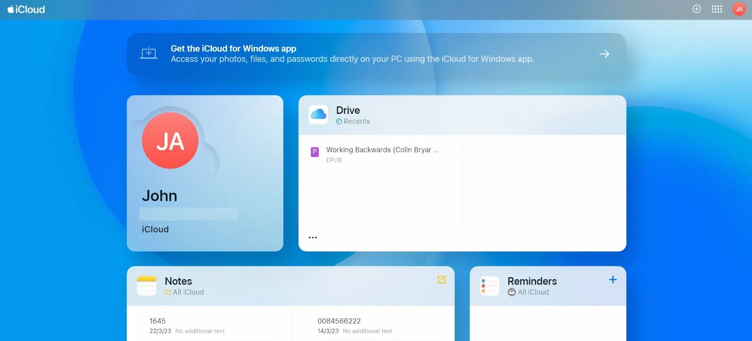Open the create new plus circle icon
The height and width of the screenshot is (341, 752).
(697, 9)
